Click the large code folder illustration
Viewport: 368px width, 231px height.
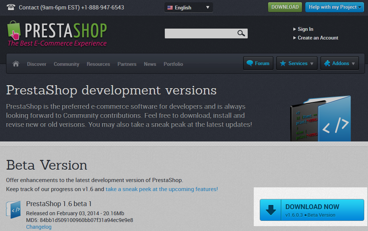[320, 119]
